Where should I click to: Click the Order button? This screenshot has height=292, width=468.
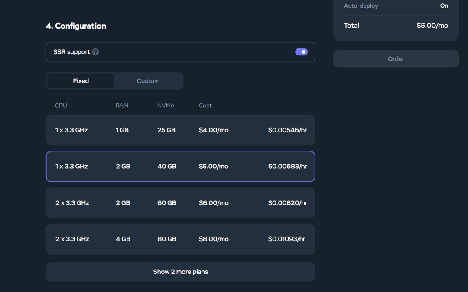click(396, 59)
